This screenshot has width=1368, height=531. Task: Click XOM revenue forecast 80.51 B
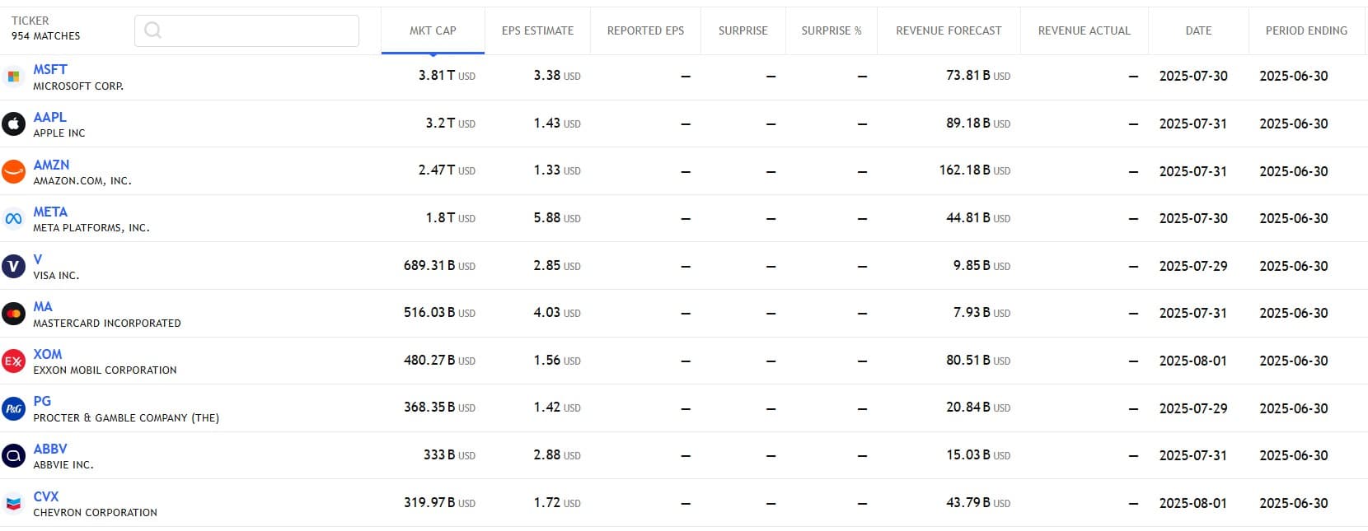point(978,361)
